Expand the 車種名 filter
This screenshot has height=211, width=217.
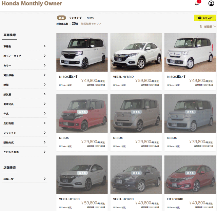[x=24, y=46]
